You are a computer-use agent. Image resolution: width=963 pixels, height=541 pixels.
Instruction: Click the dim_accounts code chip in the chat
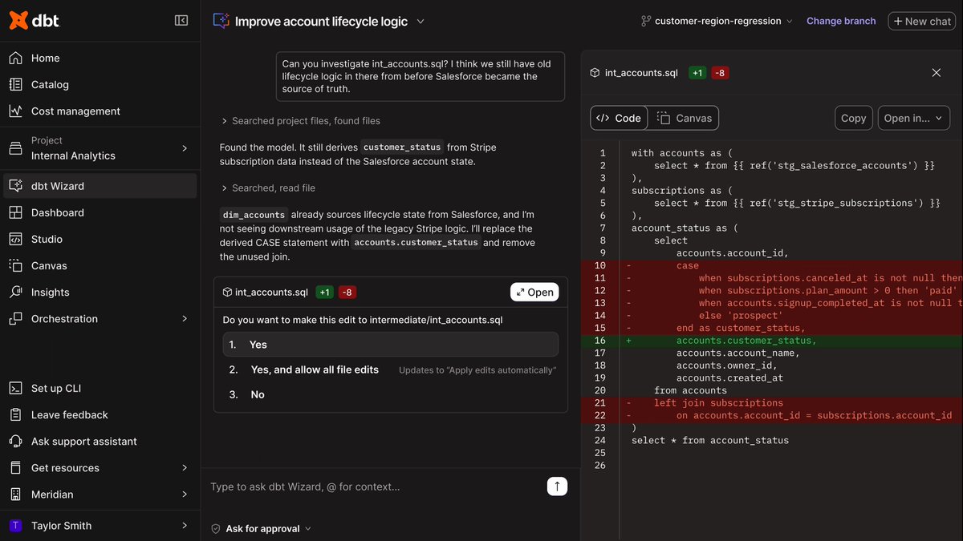254,215
